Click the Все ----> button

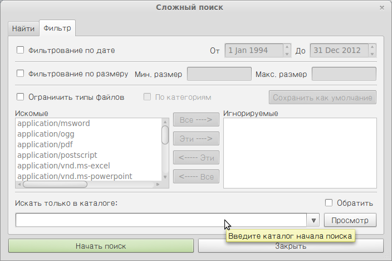point(196,120)
